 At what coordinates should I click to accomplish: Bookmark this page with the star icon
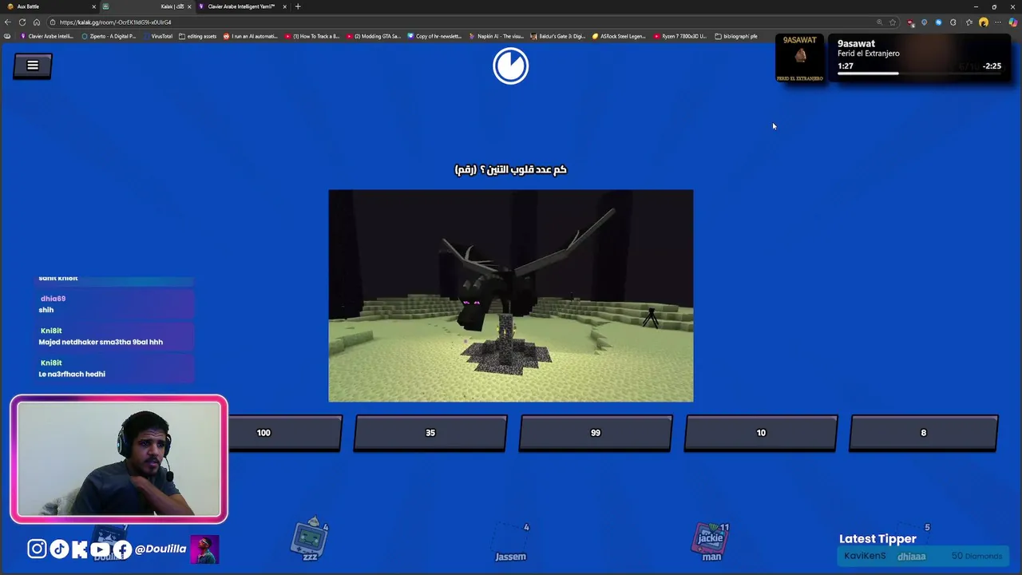pos(893,22)
